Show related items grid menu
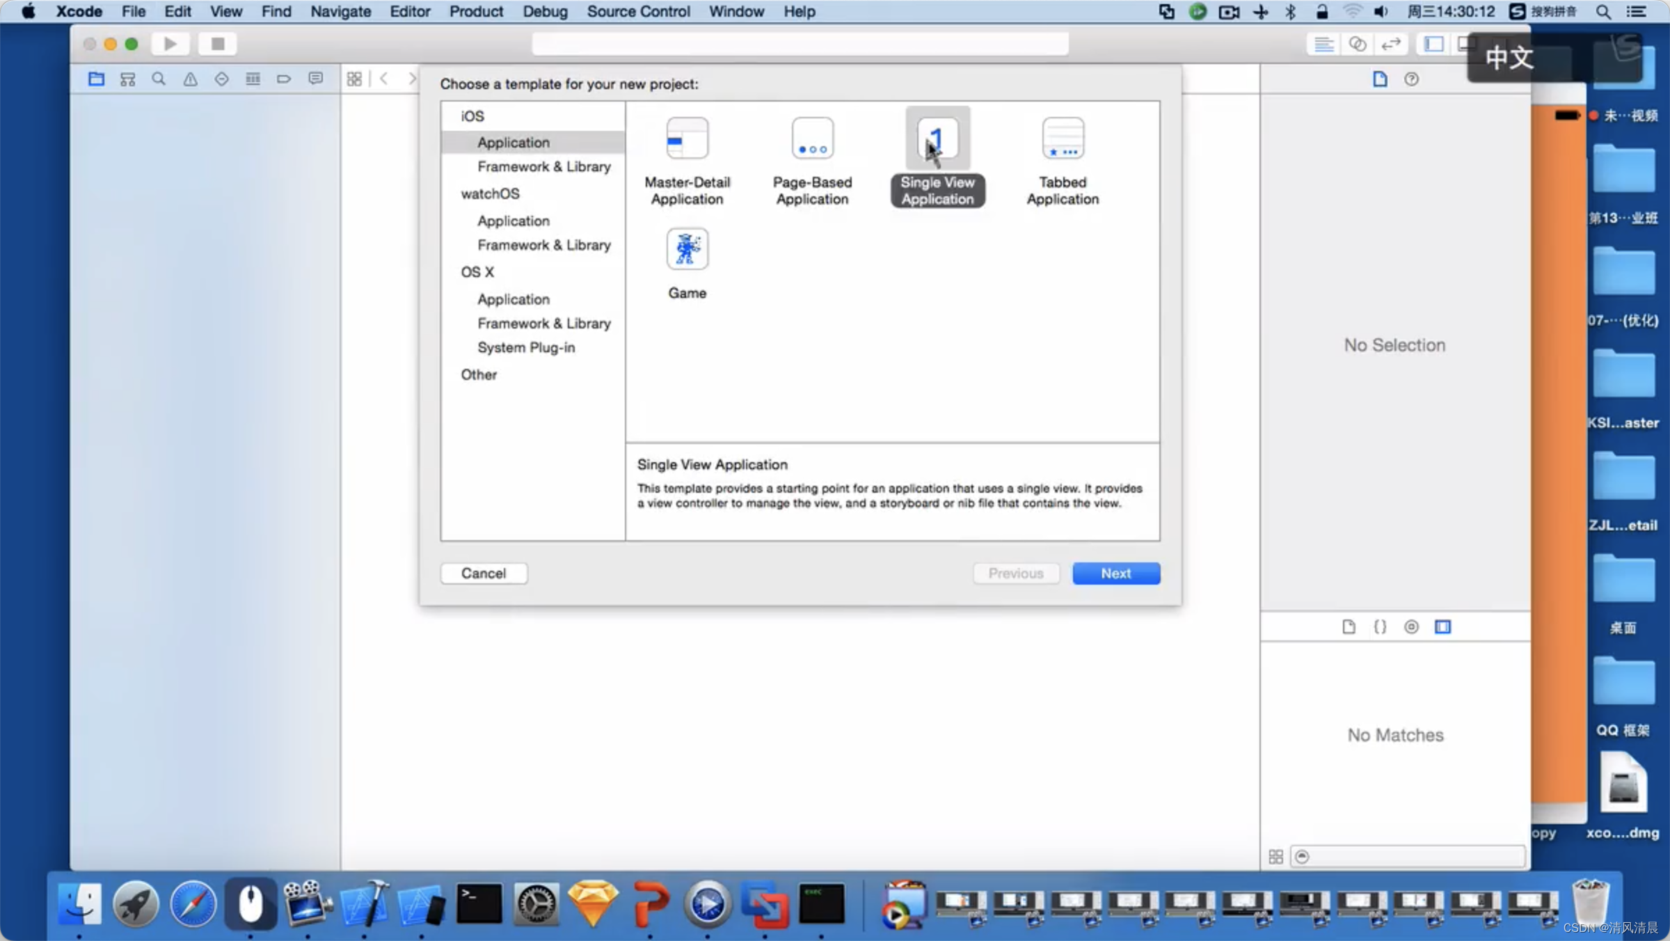The height and width of the screenshot is (941, 1670). tap(354, 79)
